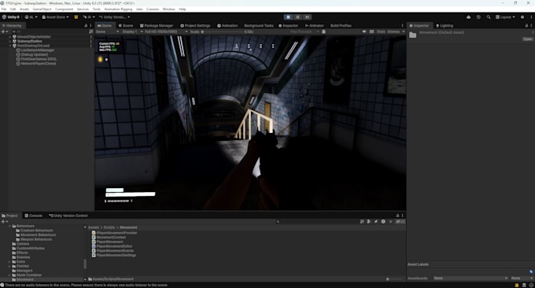Open the AssetBundle None dropdown

point(470,279)
